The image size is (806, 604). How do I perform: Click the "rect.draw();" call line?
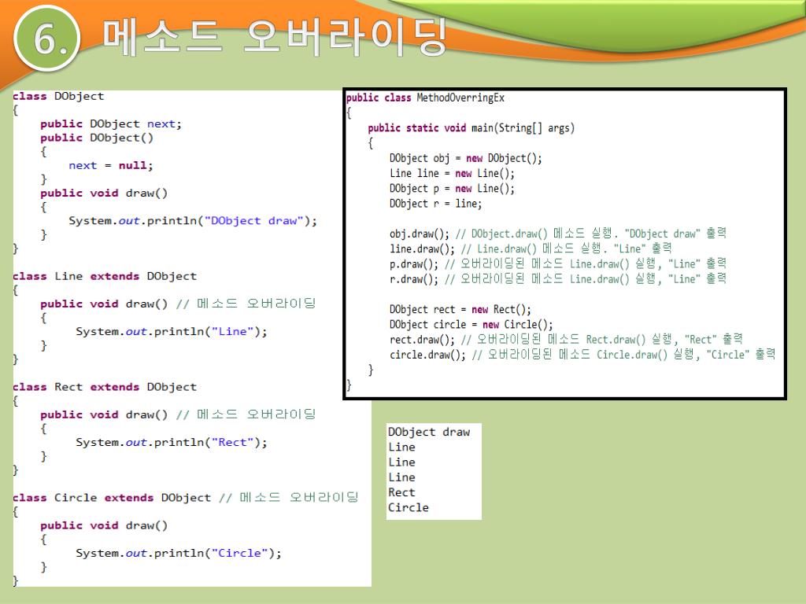[566, 340]
